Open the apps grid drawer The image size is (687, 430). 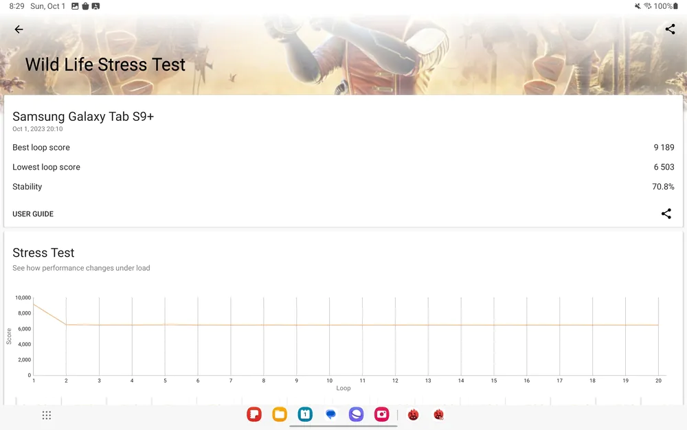(47, 415)
